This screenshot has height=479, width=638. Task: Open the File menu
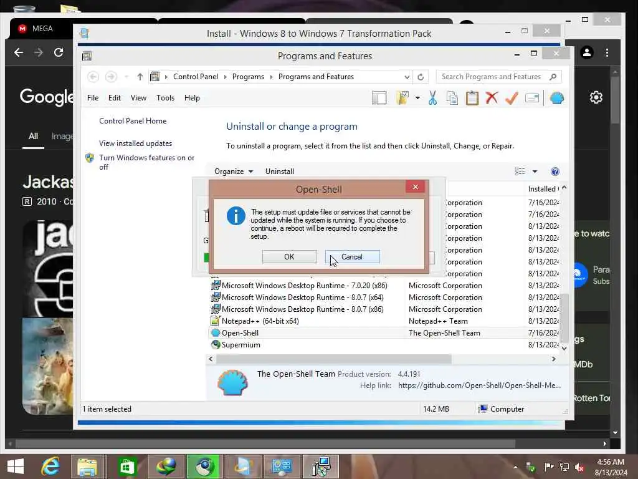coord(93,98)
